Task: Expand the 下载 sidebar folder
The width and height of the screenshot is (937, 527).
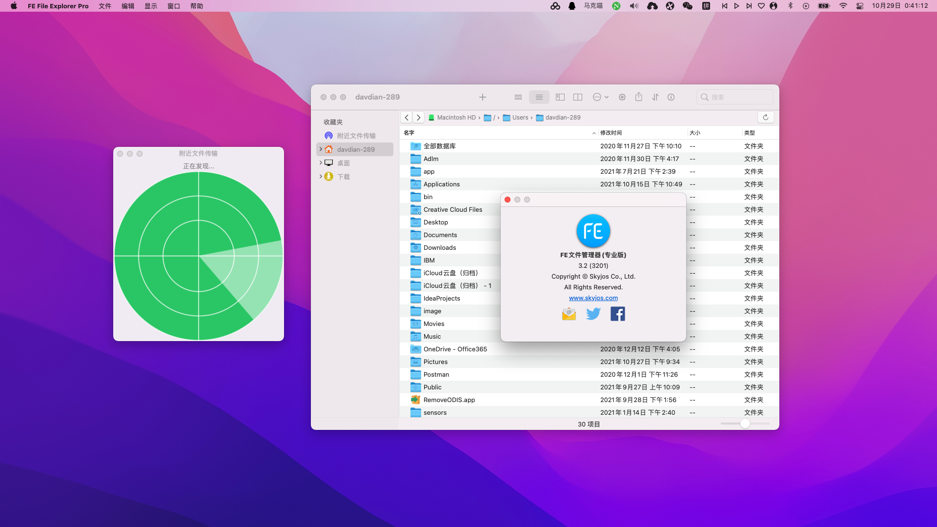Action: (321, 176)
